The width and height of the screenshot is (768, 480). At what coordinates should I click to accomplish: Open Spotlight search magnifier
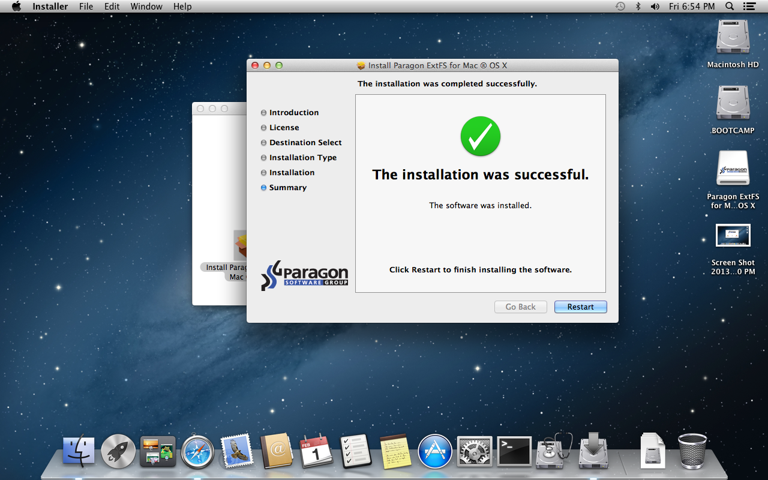[x=730, y=7]
